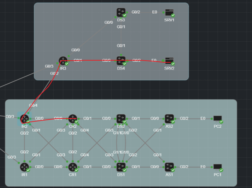The image size is (252, 188).
Task: Click the G0/2 label left of PC1
Action: (184, 167)
